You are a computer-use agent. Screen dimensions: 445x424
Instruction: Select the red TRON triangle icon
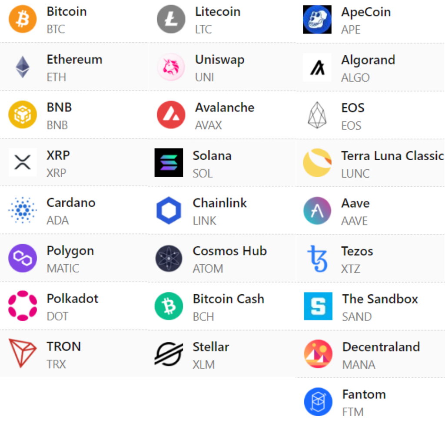tap(23, 354)
